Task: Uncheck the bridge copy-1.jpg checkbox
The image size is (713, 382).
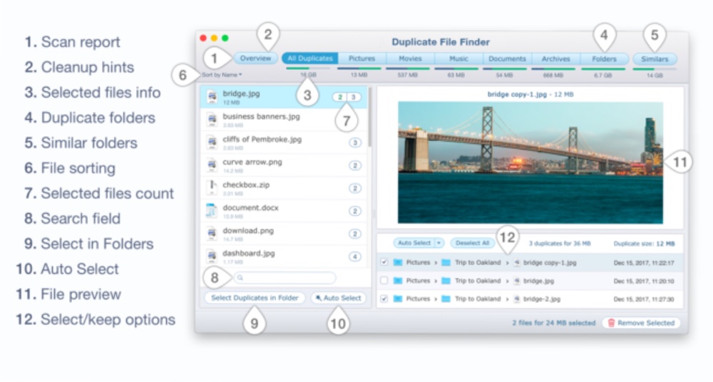Action: 384,262
